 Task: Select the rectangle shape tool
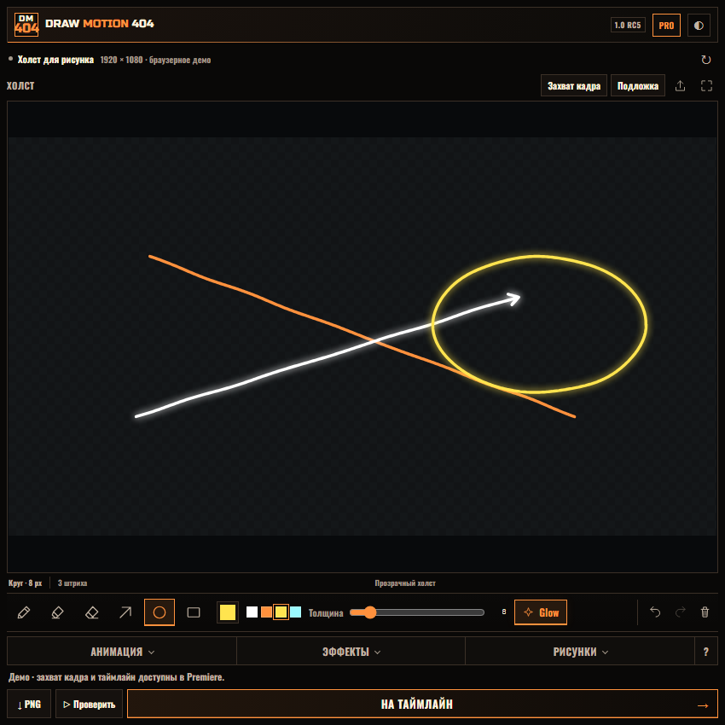coord(194,612)
